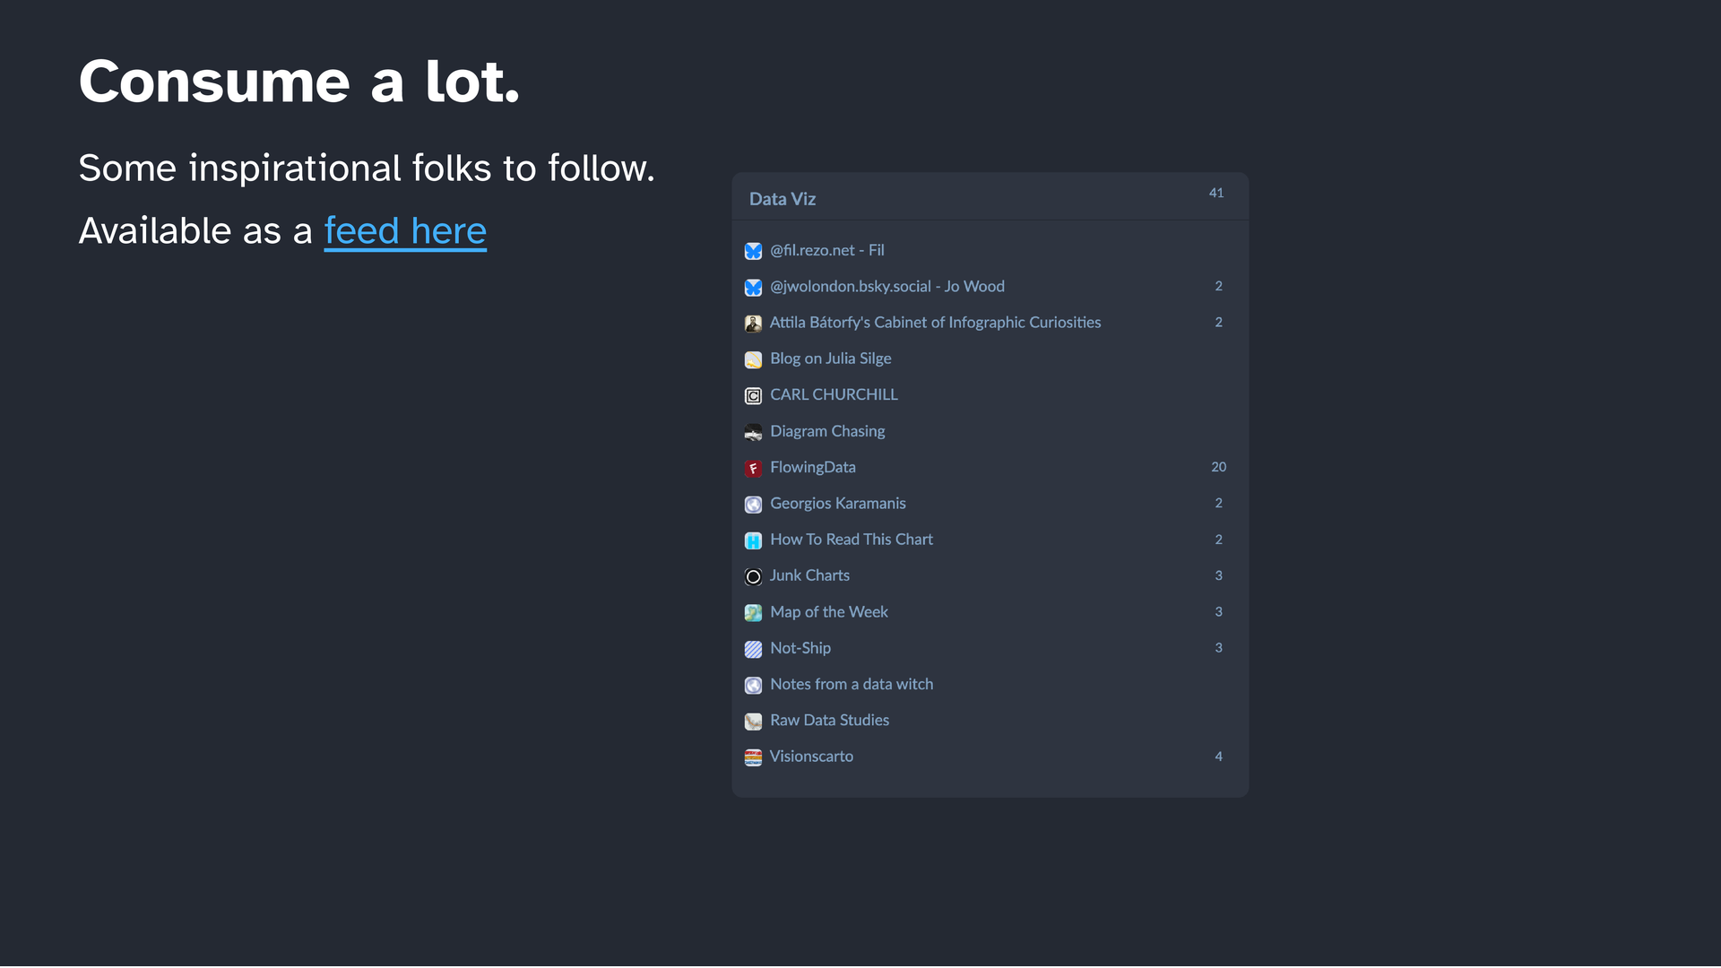Image resolution: width=1721 pixels, height=968 pixels.
Task: Click the Data Viz total unread count 41
Action: 1216,193
